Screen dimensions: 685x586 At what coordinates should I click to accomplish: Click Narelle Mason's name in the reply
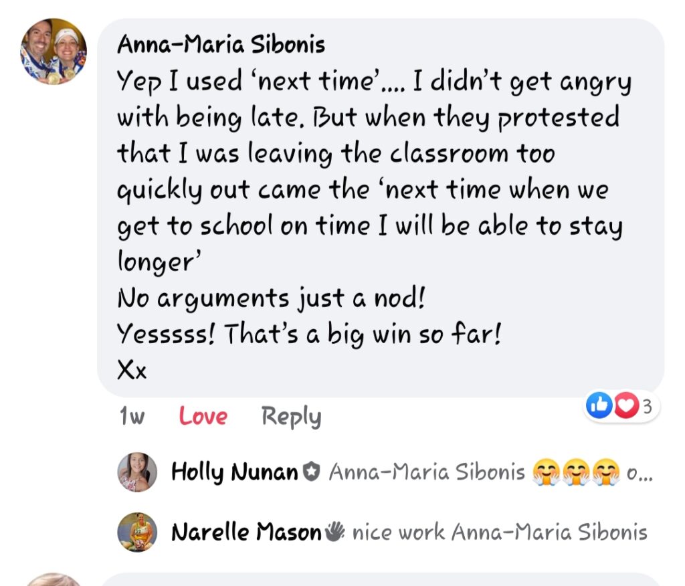(x=246, y=532)
